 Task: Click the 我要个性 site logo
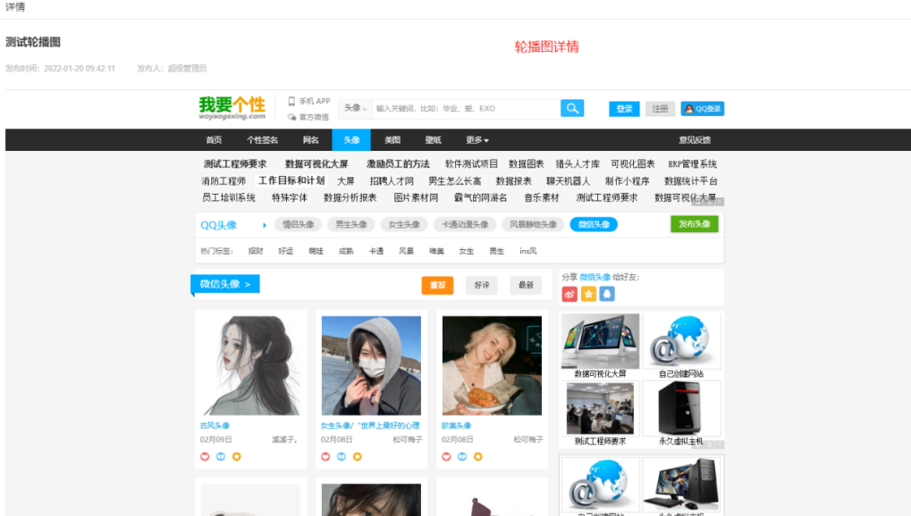[x=232, y=108]
